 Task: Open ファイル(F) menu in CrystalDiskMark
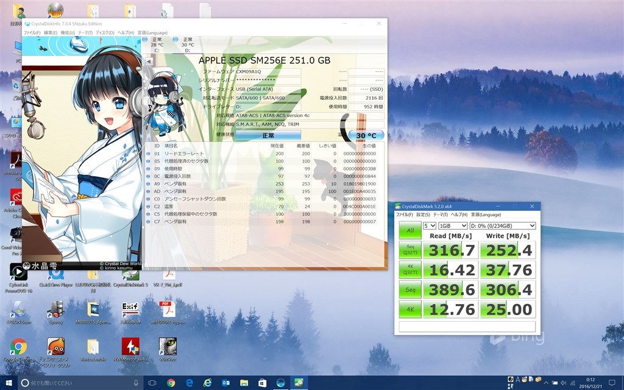pyautogui.click(x=405, y=214)
